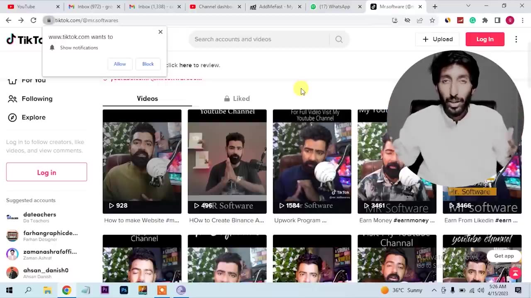Screen dimensions: 531x298
Task: Open the red chart extension icon
Action: tap(460, 20)
